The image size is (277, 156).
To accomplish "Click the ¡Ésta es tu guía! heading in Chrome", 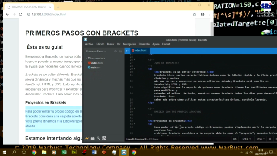I will point(44,47).
